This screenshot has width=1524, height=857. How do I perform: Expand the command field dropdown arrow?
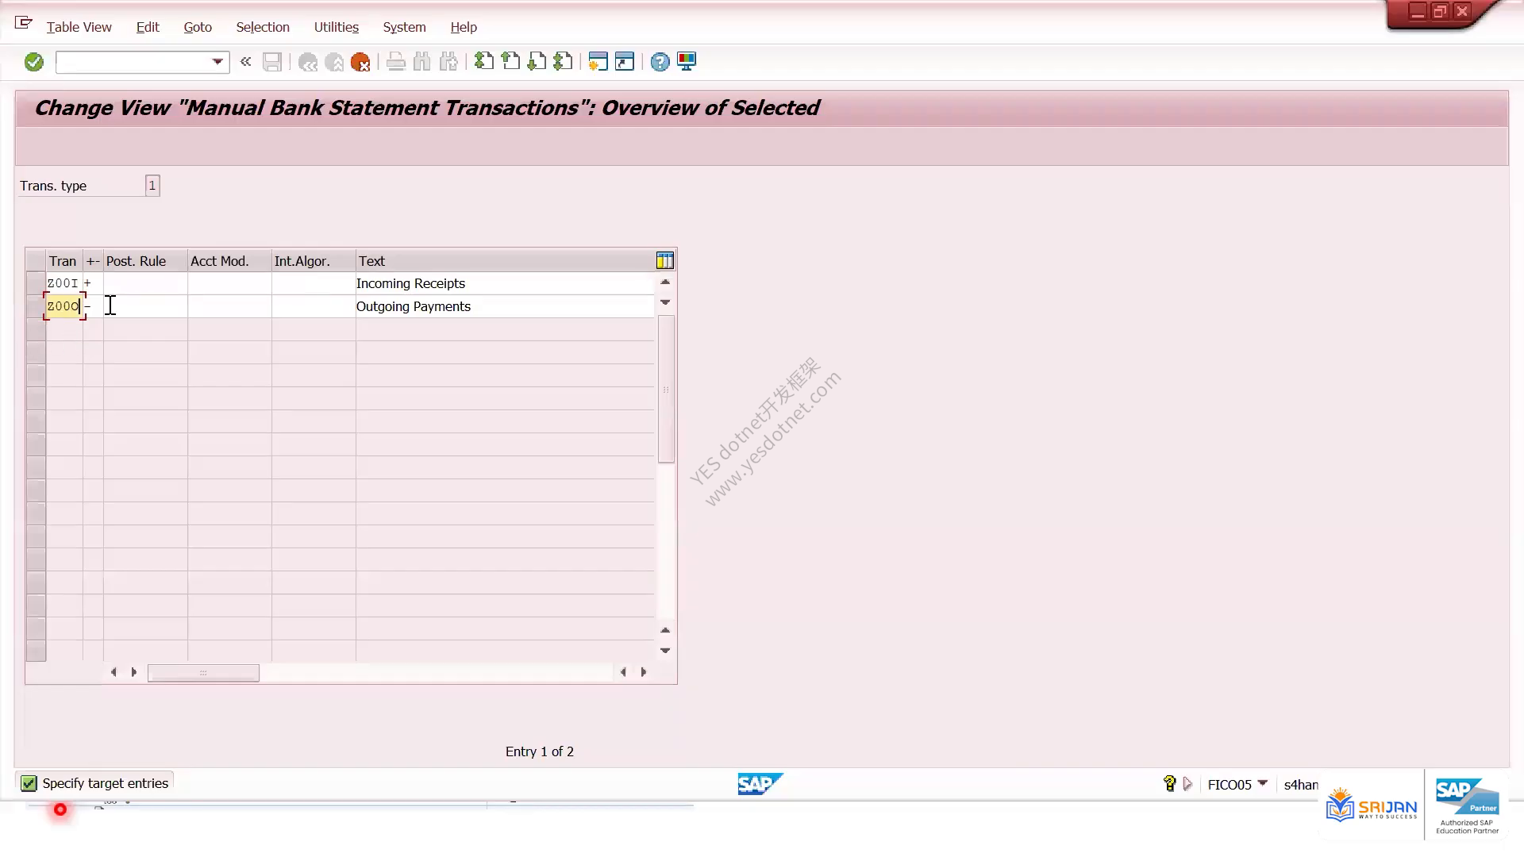pyautogui.click(x=217, y=62)
